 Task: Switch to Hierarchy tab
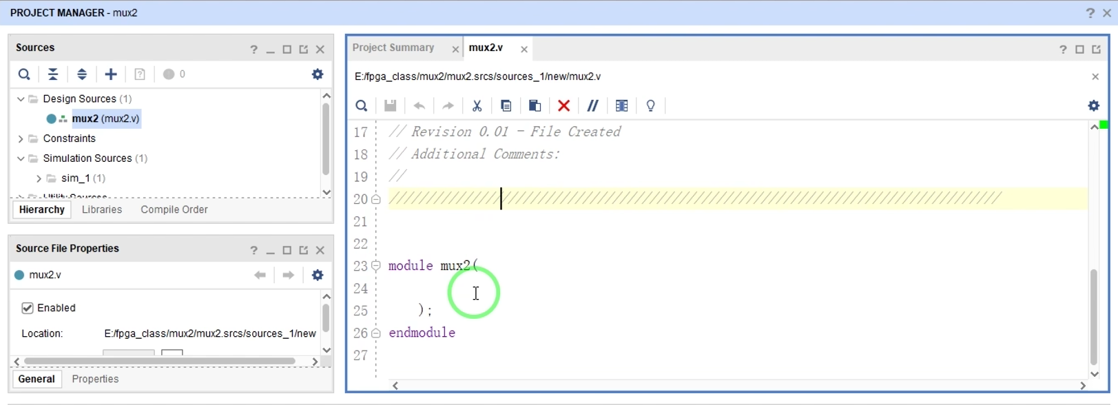pos(42,209)
